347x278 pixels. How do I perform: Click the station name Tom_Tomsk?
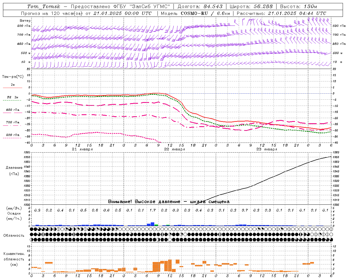tap(44, 6)
